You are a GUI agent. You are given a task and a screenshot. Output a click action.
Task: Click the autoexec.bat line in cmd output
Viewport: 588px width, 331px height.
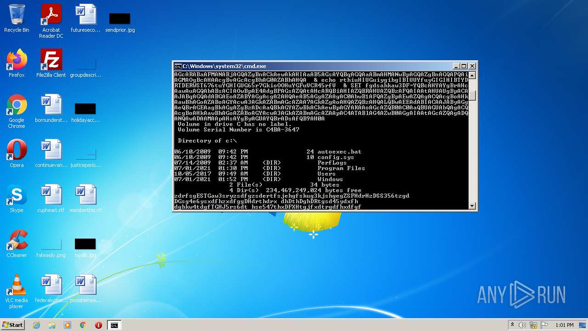[268, 152]
